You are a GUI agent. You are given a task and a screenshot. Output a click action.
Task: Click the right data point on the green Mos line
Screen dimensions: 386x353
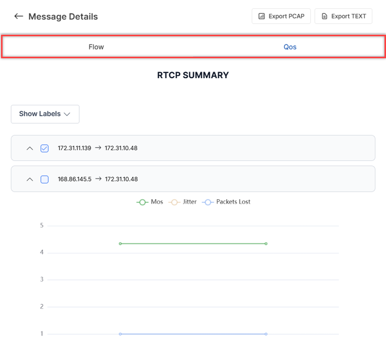[266, 244]
